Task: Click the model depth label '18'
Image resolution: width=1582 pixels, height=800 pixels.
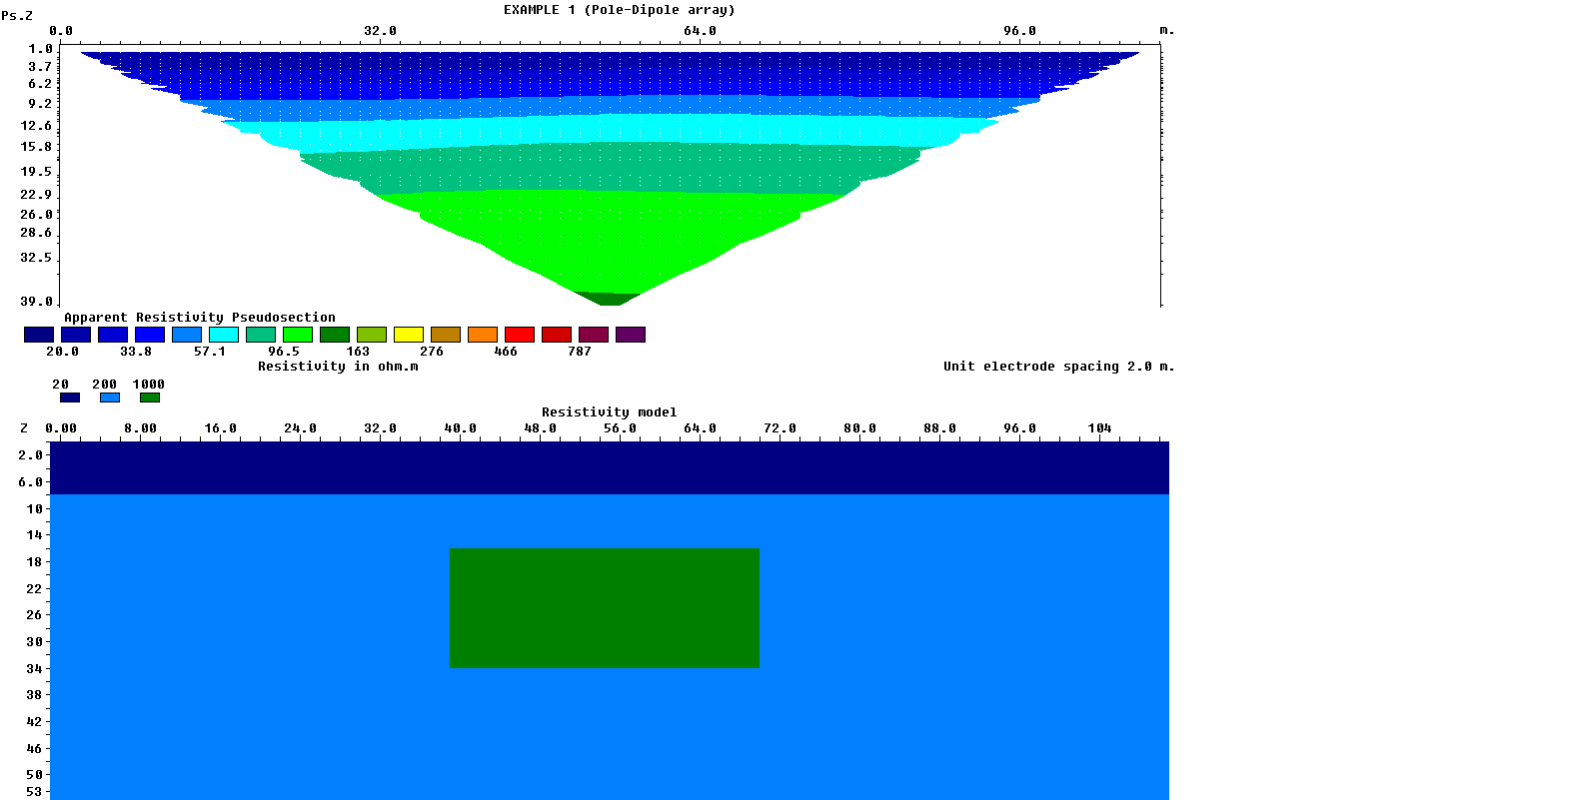Action: pyautogui.click(x=35, y=562)
